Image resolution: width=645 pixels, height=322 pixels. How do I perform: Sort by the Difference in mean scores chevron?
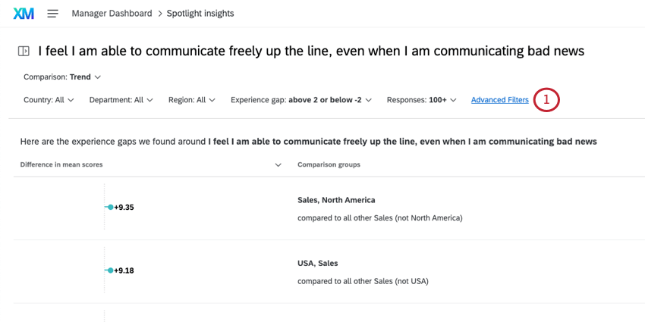point(278,165)
